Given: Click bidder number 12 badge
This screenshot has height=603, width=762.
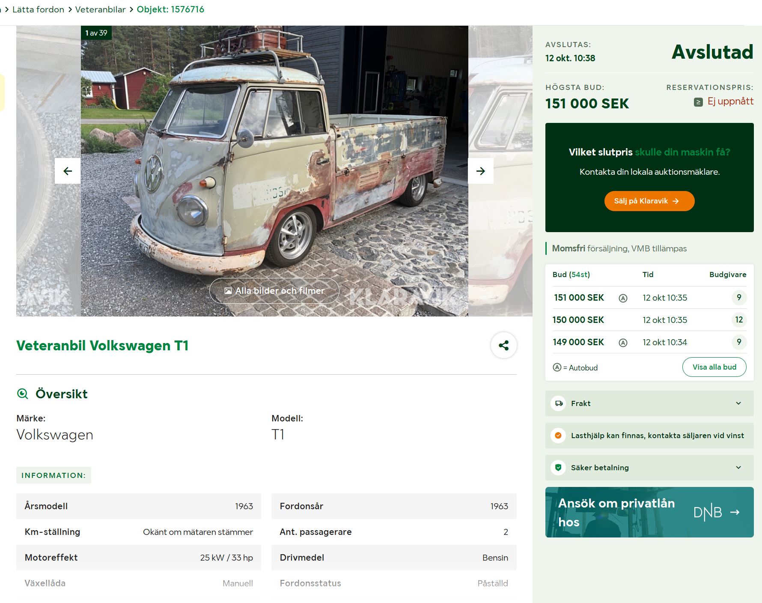Looking at the screenshot, I should pyautogui.click(x=738, y=320).
